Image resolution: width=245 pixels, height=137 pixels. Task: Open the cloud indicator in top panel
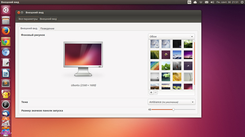[195, 2]
